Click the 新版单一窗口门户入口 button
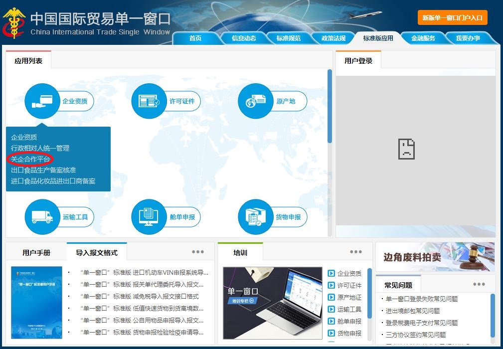The width and height of the screenshot is (503, 349). click(452, 17)
